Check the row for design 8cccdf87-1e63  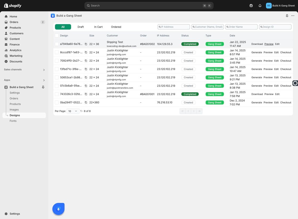pos(57,52)
